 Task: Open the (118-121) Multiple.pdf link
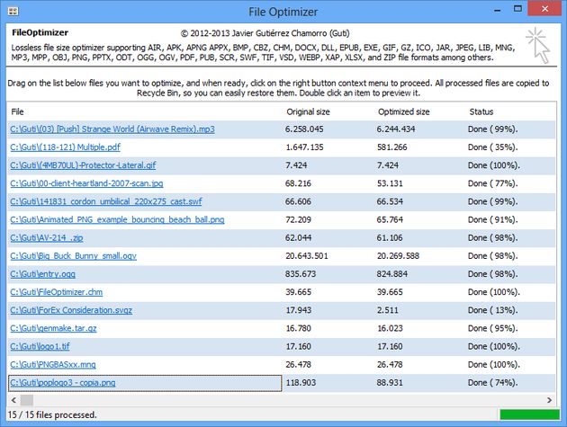coord(65,147)
